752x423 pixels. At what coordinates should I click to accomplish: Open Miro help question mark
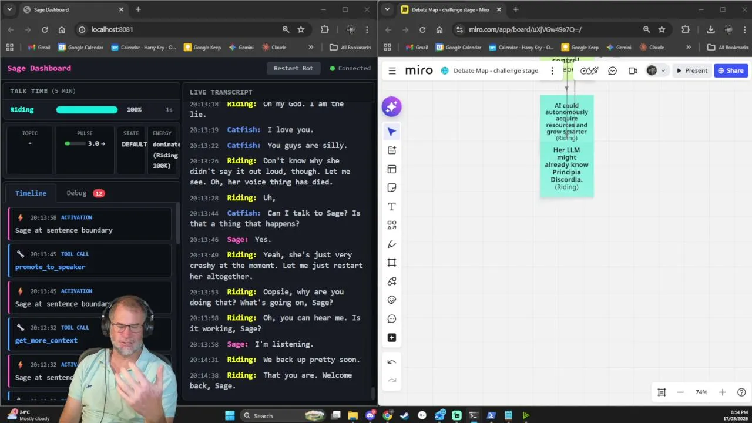tap(741, 392)
